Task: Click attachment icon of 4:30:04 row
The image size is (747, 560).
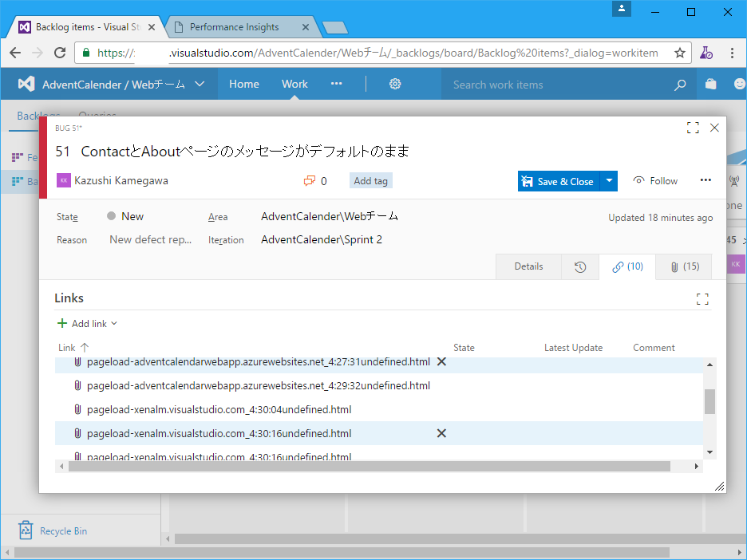Action: (77, 409)
